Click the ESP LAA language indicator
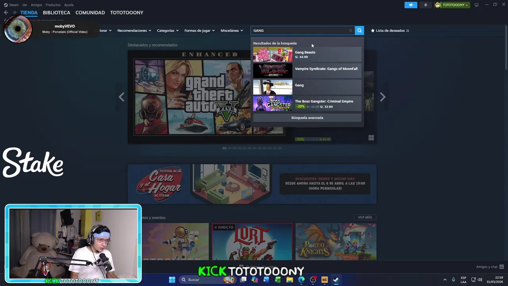Image resolution: width=508 pixels, height=286 pixels. click(464, 280)
